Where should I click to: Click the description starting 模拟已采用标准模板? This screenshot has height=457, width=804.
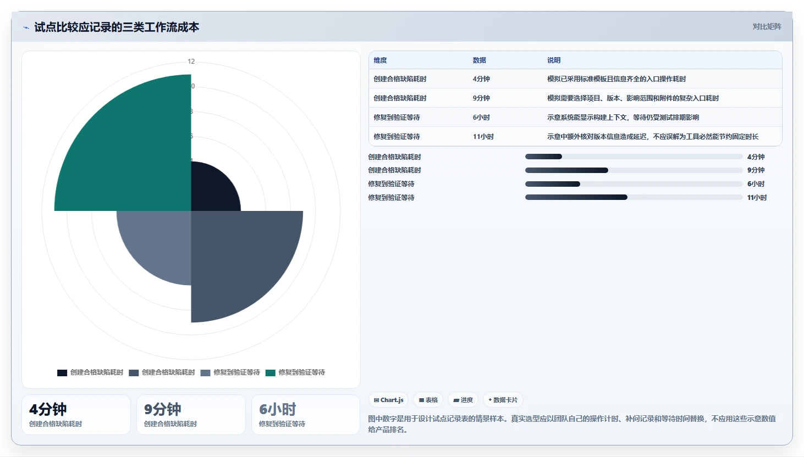616,79
